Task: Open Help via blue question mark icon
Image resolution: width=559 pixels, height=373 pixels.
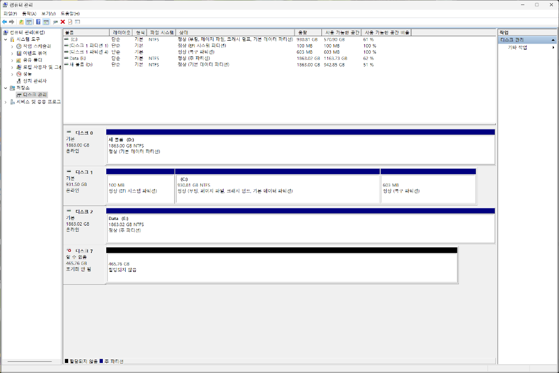Action: (x=39, y=22)
